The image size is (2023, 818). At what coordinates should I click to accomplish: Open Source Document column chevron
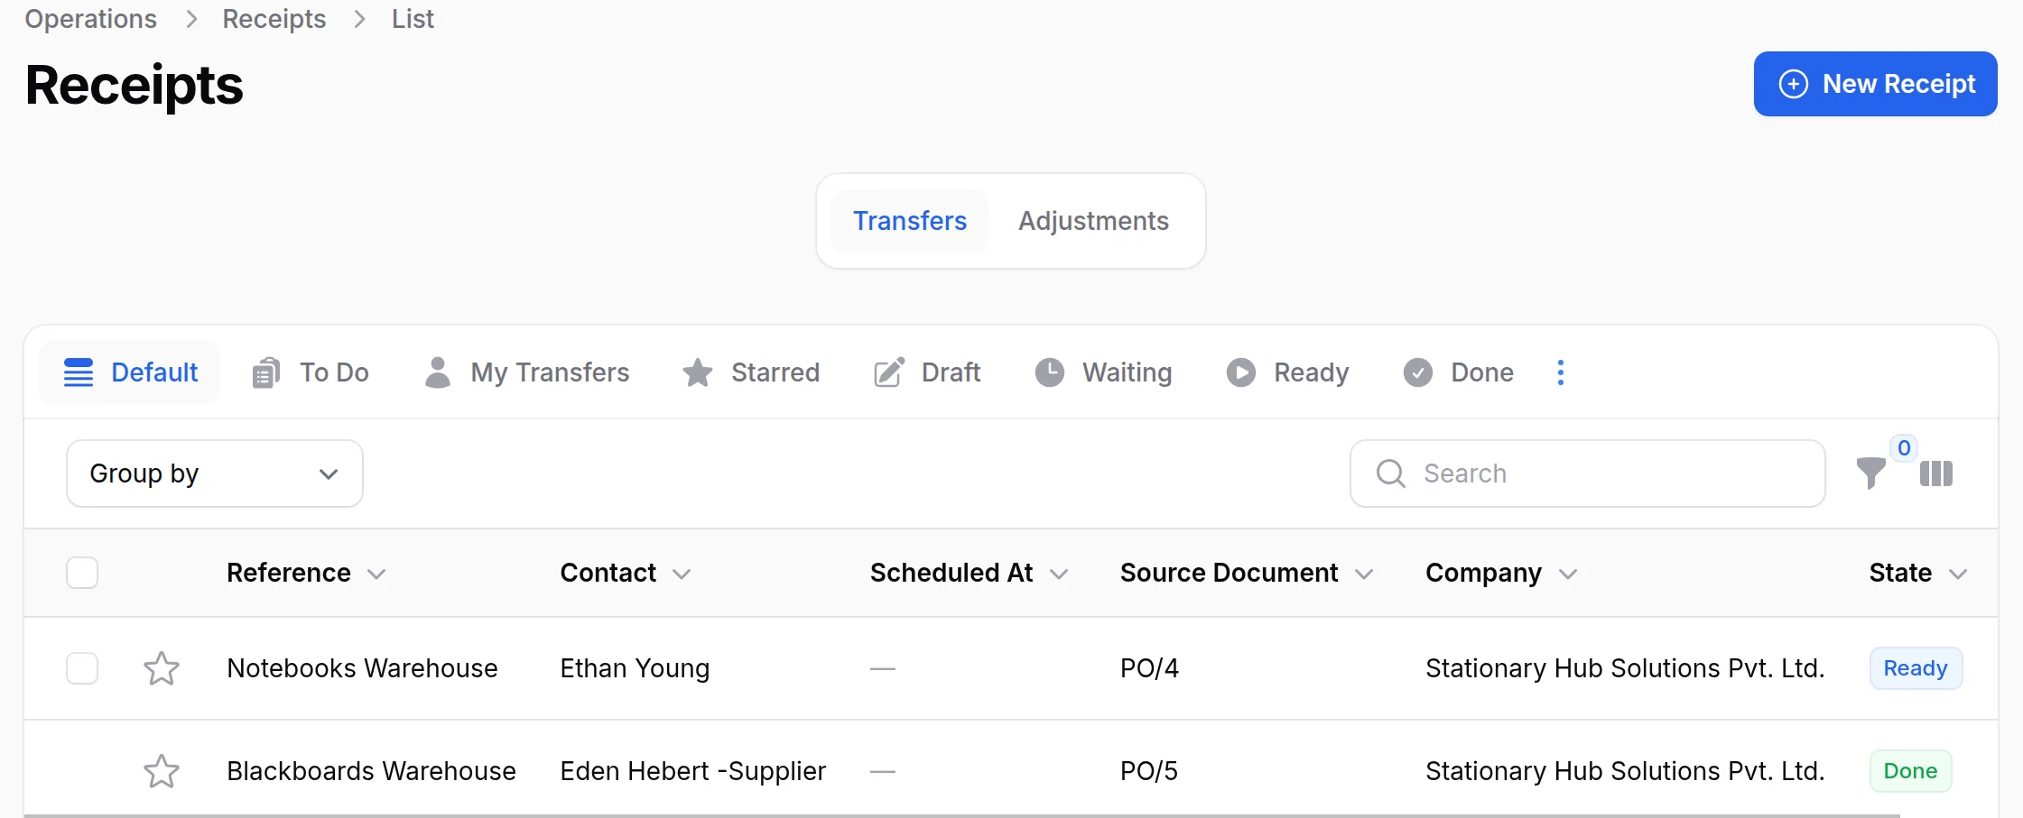tap(1364, 574)
